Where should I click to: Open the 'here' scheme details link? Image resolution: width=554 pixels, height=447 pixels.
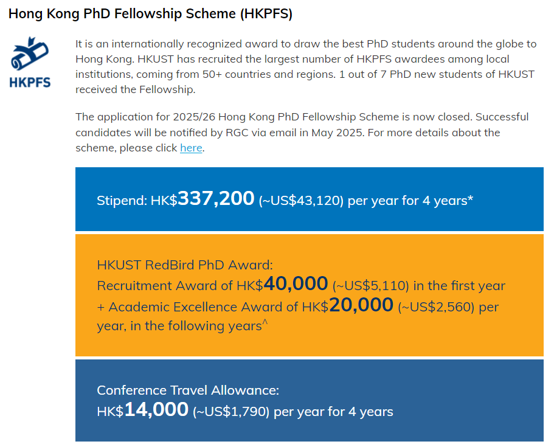coord(191,148)
